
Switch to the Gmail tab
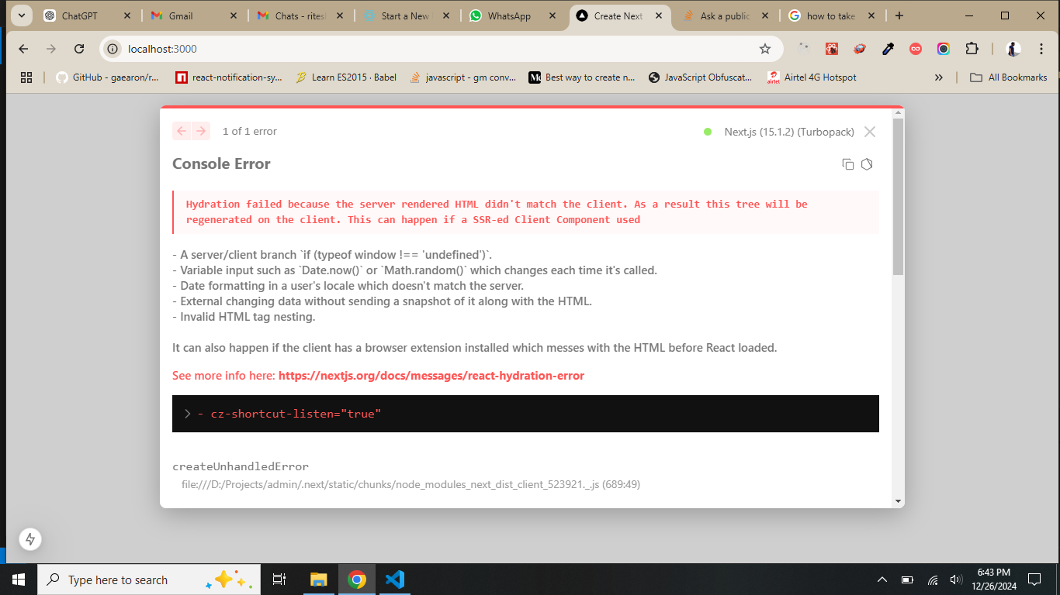pos(195,15)
